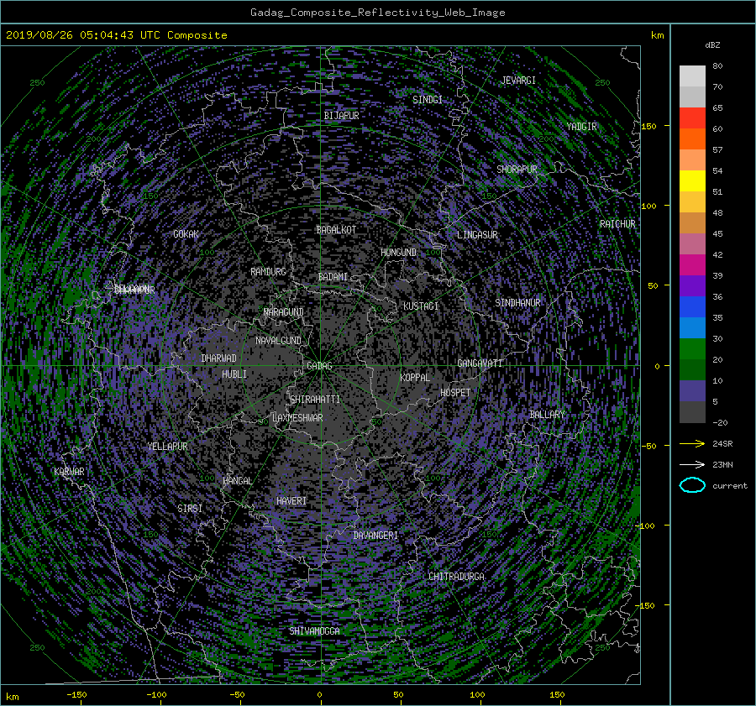Click the KOPPAL city label
This screenshot has height=706, width=756.
(x=415, y=378)
